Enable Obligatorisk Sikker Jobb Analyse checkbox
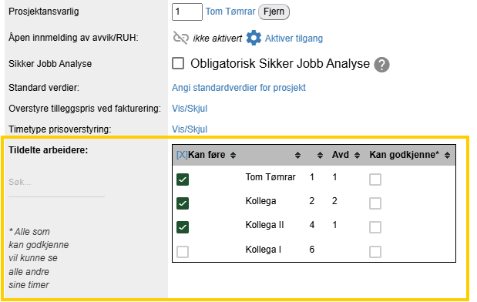477x302 pixels. pos(178,64)
